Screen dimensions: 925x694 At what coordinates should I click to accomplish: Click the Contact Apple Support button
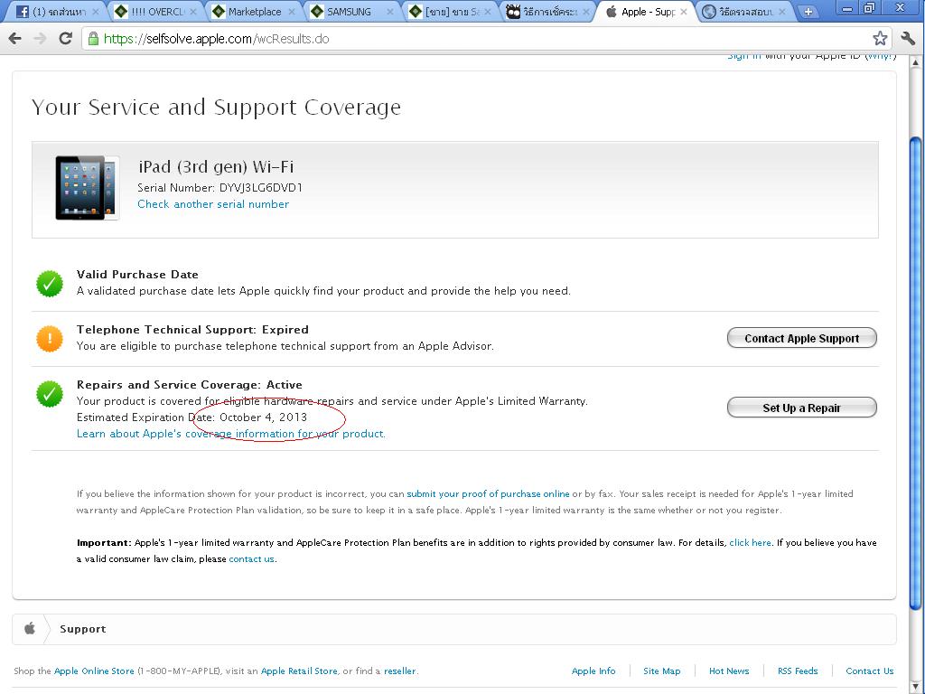tap(802, 338)
